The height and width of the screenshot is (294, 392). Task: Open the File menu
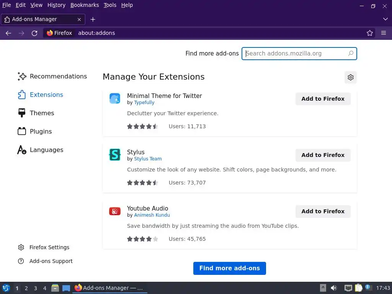tap(7, 5)
